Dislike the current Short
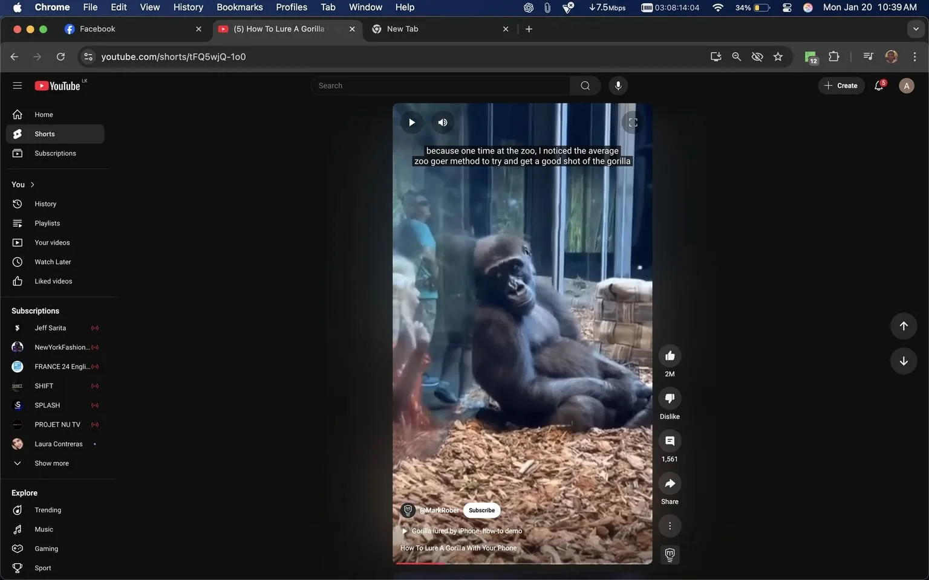The width and height of the screenshot is (929, 580). pos(670,398)
